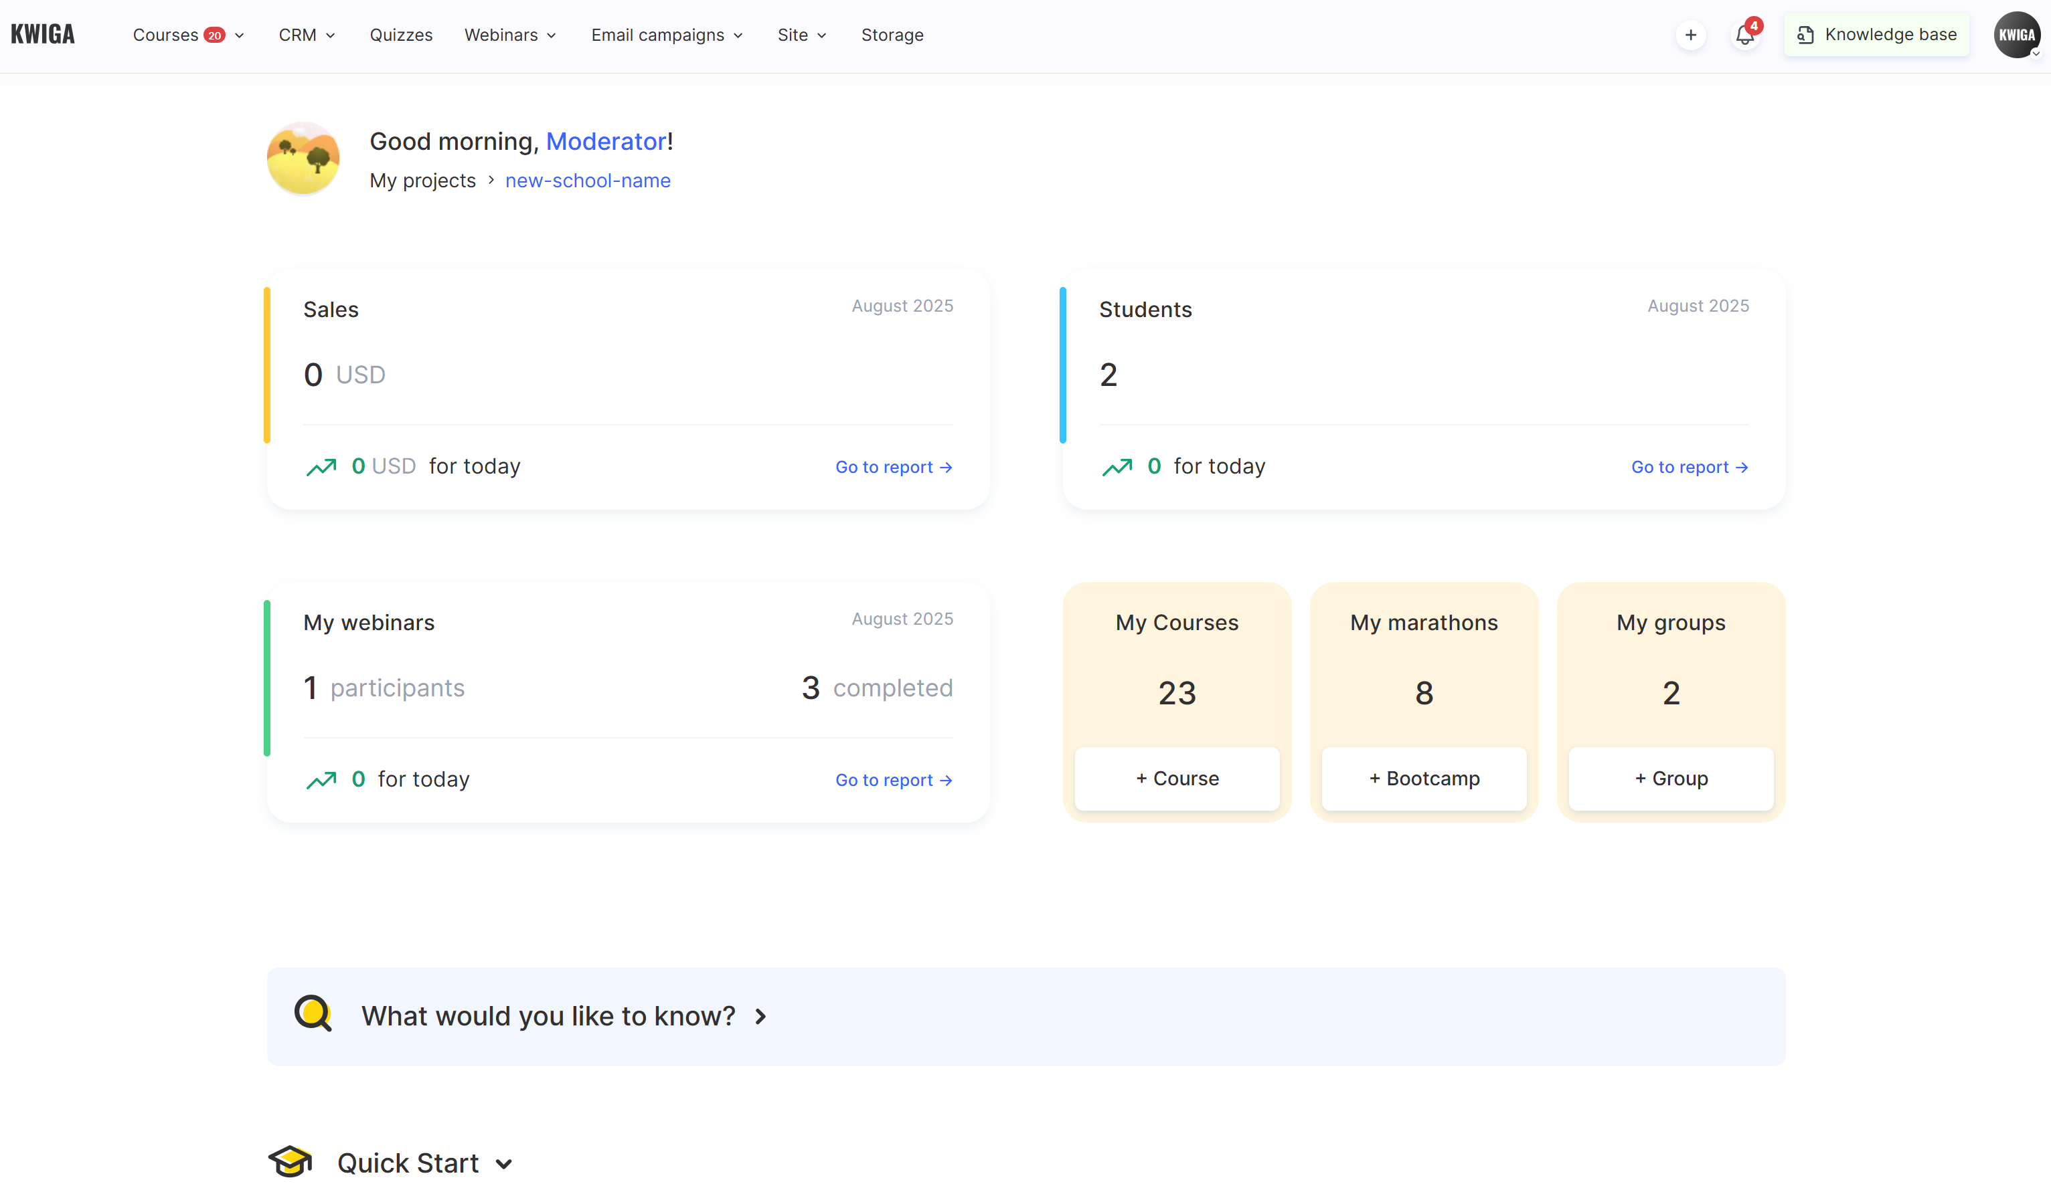Click the Sales green trend arrow icon

pyautogui.click(x=321, y=467)
